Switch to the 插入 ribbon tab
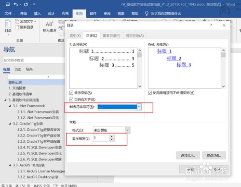The width and height of the screenshot is (241, 187). tap(37, 13)
